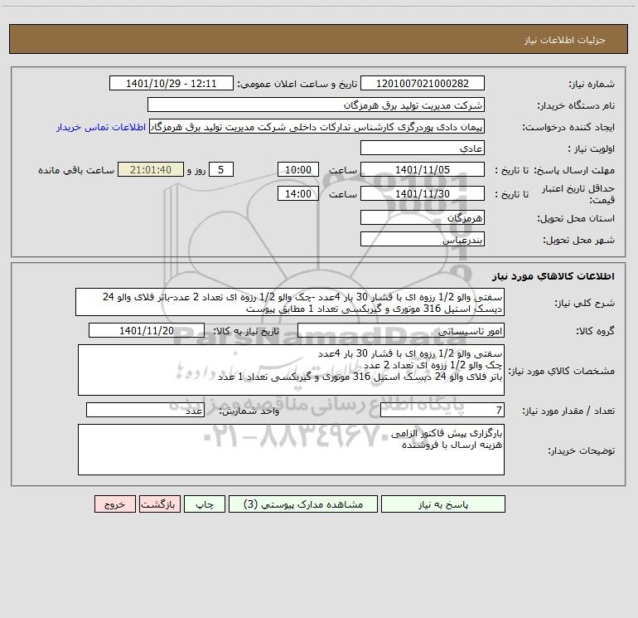Click the حداقل تاریخ اعتبار قیمت label
Viewport: 638px width, 618px height.
[578, 194]
